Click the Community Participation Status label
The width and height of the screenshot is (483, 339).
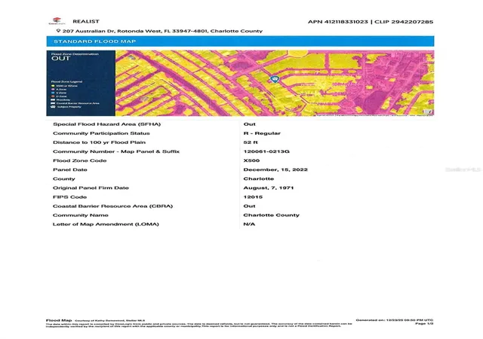[101, 133]
